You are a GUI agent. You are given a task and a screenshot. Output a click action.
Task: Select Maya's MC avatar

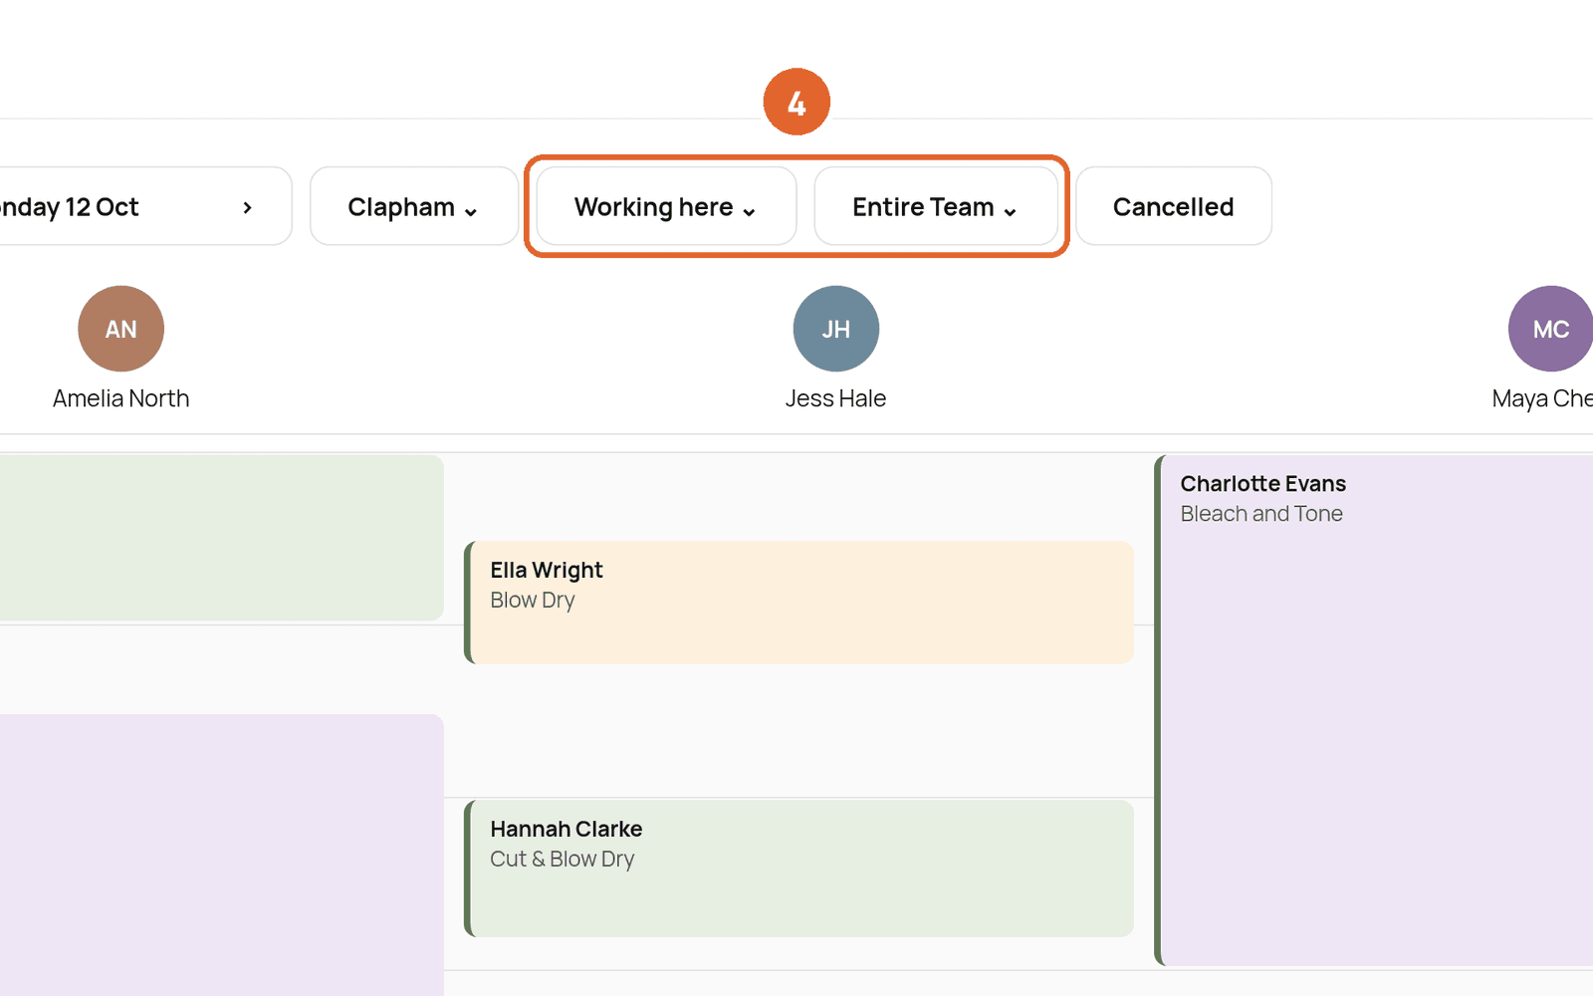(x=1550, y=329)
